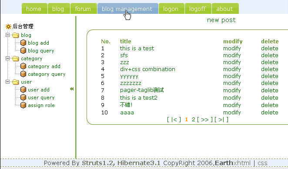Open category add in the tree
Viewport: 288px width, 169px height.
pos(44,66)
